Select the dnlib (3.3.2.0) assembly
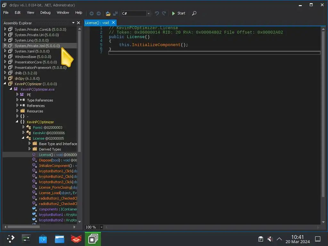The height and width of the screenshot is (246, 328). coord(26,73)
